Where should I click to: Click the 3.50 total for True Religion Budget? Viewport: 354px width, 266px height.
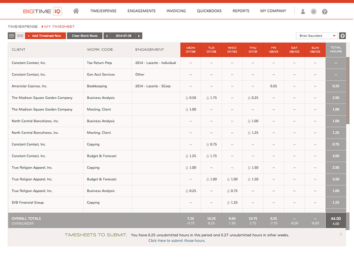point(336,179)
